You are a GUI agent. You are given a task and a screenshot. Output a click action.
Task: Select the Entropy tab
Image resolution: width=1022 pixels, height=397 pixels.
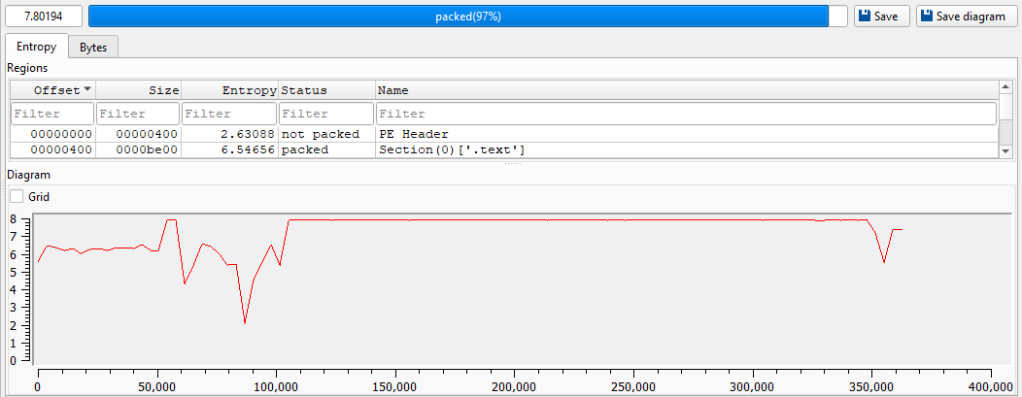[37, 47]
